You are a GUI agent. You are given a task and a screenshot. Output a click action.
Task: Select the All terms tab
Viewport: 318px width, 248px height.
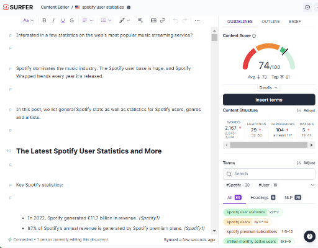234,198
